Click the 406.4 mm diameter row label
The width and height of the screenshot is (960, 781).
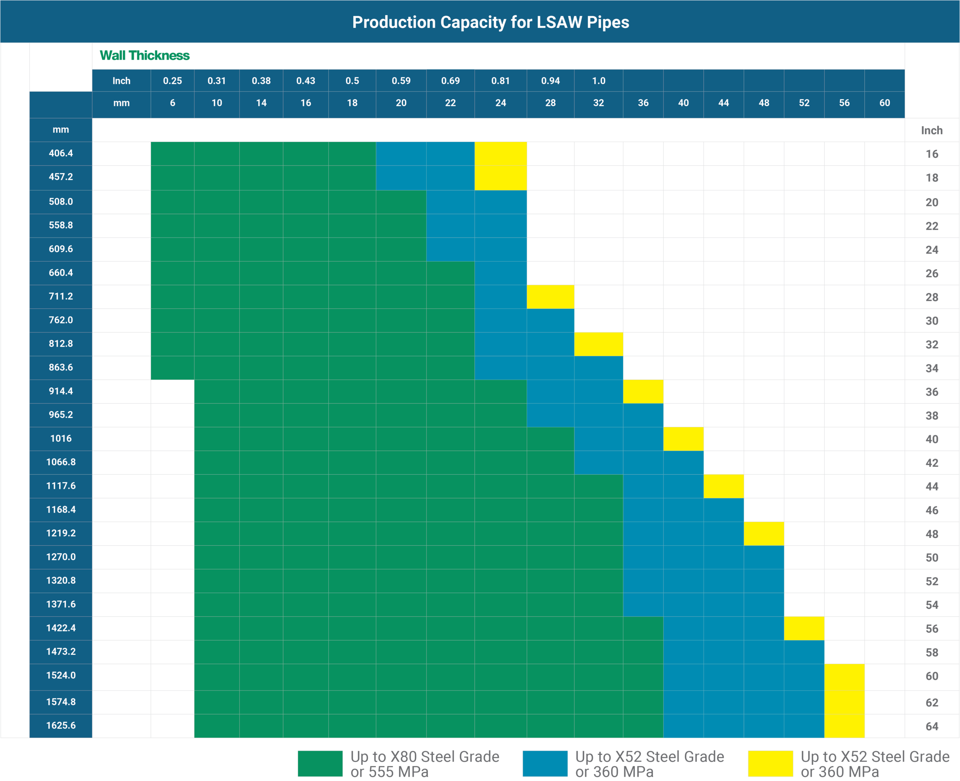pos(61,153)
